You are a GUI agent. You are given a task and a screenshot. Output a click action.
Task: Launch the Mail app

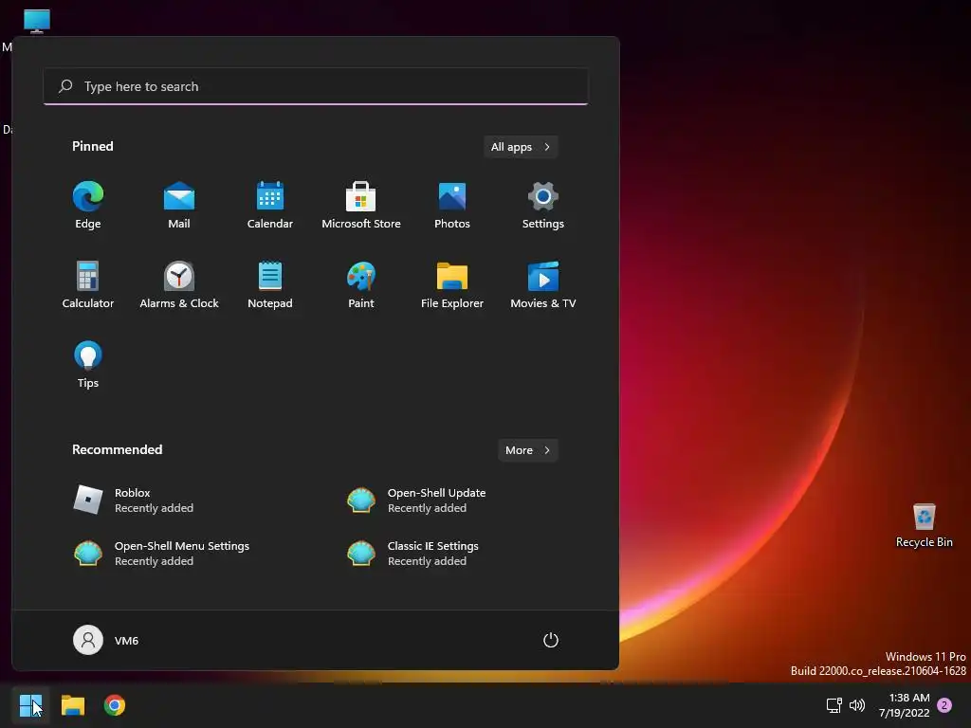tap(179, 206)
